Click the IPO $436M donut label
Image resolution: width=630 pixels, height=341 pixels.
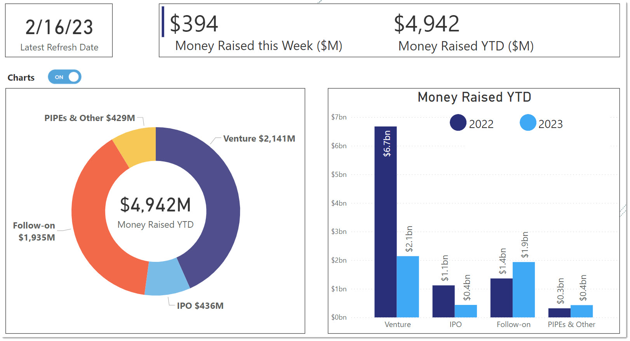click(x=200, y=306)
